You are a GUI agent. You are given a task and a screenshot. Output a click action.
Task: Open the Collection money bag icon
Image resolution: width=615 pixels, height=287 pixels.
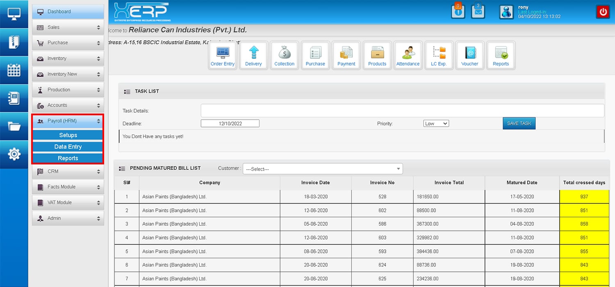(284, 55)
